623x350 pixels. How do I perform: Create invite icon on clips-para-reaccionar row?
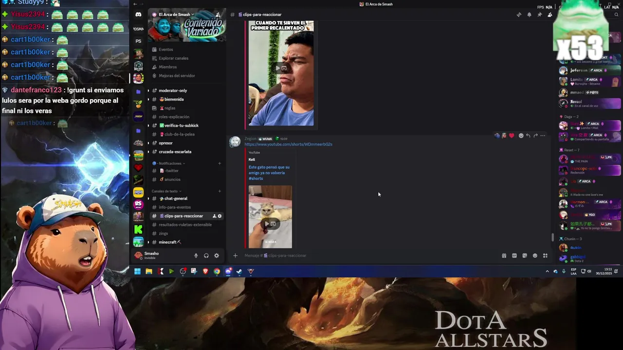214,216
